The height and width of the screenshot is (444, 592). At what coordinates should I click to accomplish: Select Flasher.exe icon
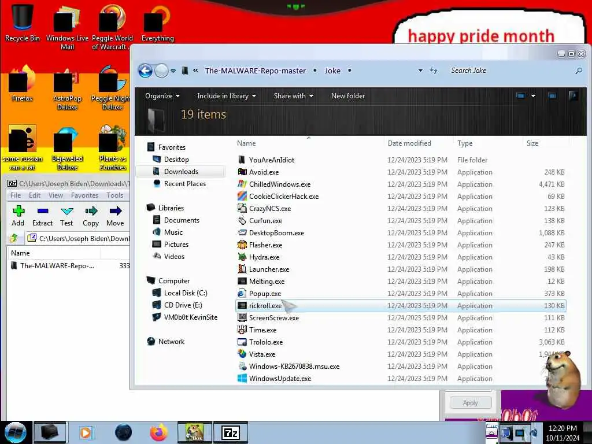(x=242, y=245)
